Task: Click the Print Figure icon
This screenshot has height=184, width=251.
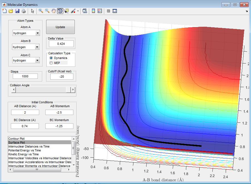Action: pyautogui.click(x=24, y=11)
